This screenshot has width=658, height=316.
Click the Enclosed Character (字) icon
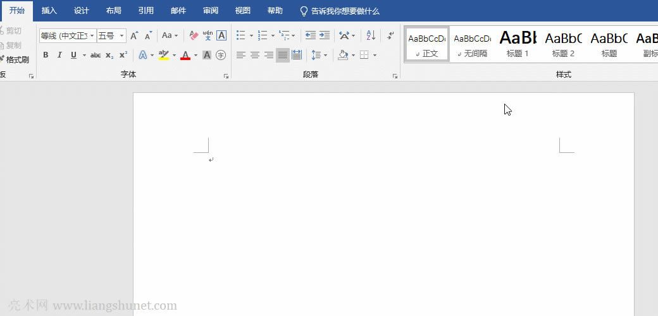[221, 56]
